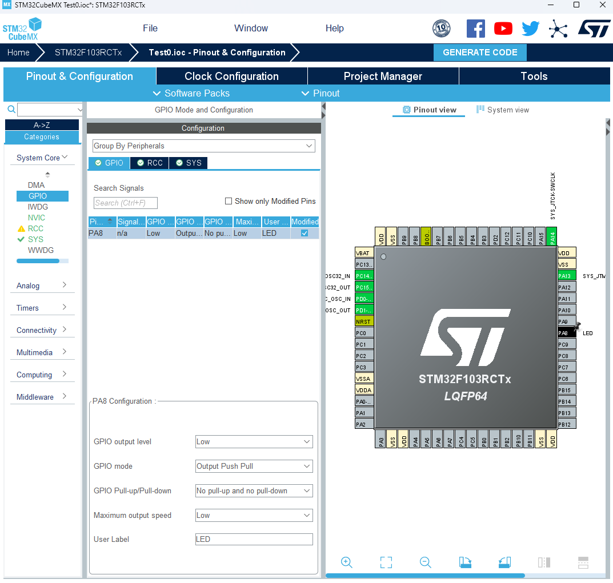This screenshot has height=583, width=613.
Task: Switch to Project Manager tab
Action: tap(383, 76)
